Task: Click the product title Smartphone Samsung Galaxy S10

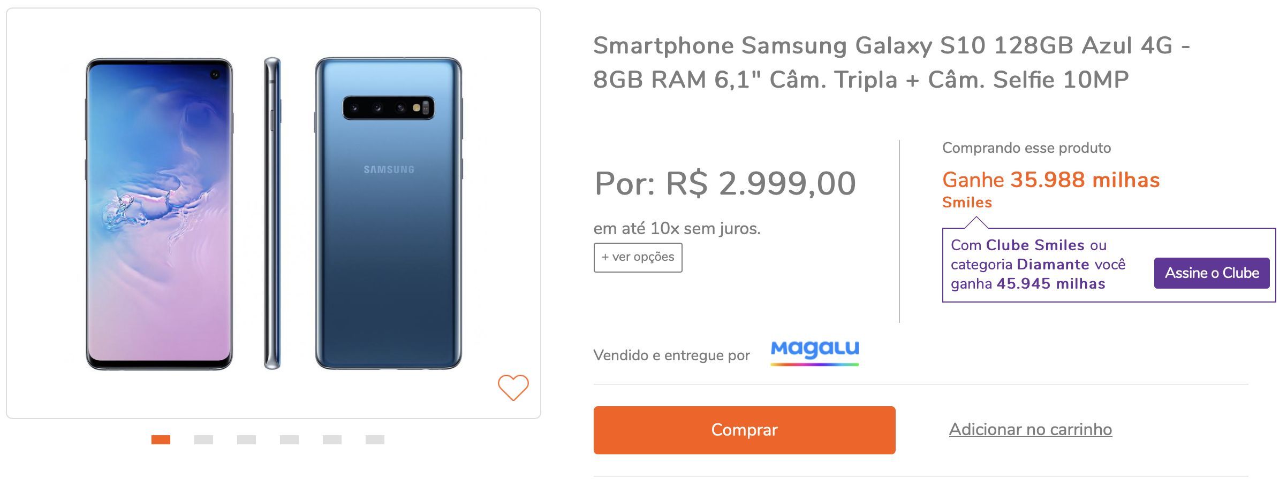Action: point(891,63)
